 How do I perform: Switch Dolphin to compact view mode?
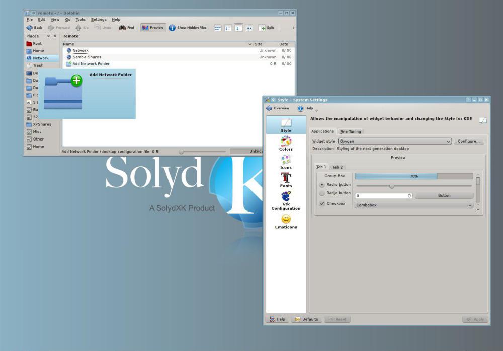[228, 28]
